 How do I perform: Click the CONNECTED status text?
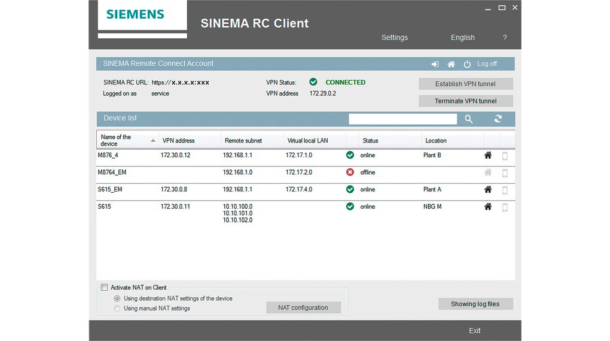click(x=346, y=82)
